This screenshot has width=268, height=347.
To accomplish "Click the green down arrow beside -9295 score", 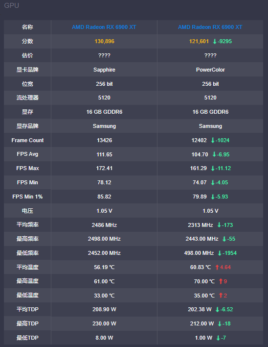I will tap(214, 41).
